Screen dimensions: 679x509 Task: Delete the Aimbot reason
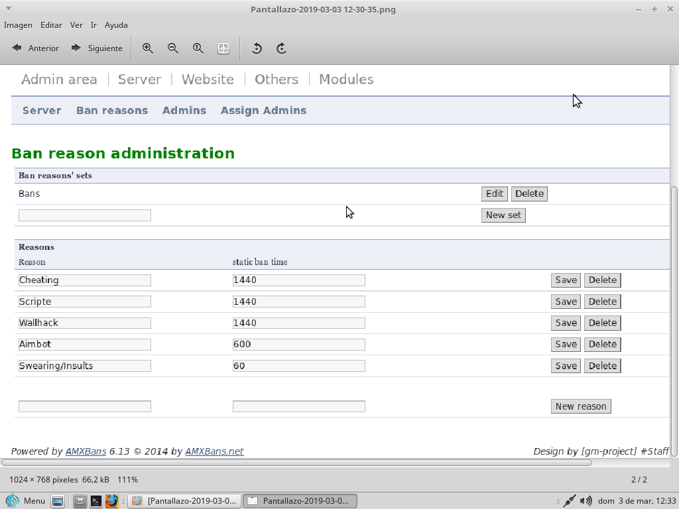coord(602,344)
